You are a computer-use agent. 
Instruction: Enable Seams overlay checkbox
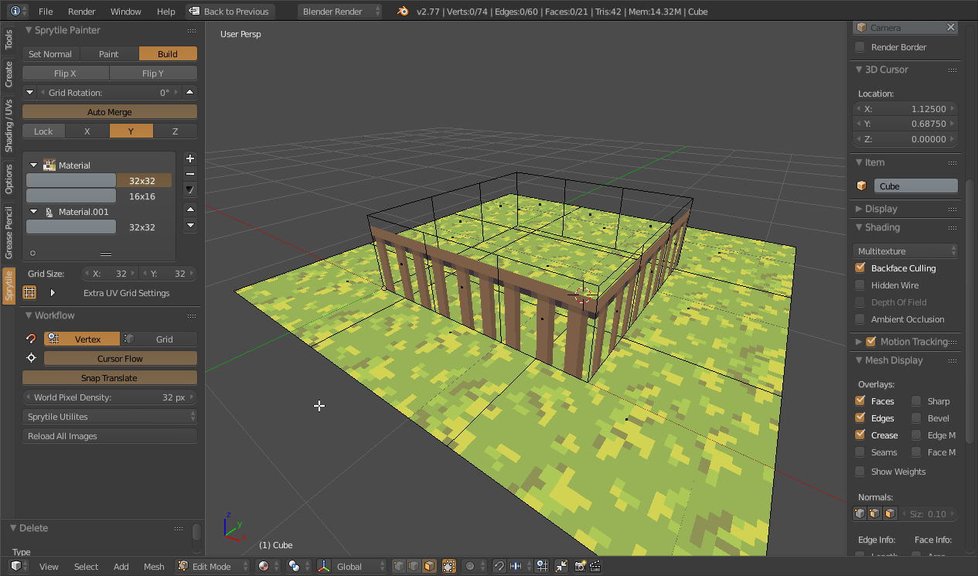pos(860,452)
